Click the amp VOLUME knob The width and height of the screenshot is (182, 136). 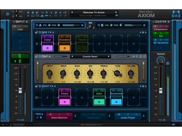pos(131,73)
